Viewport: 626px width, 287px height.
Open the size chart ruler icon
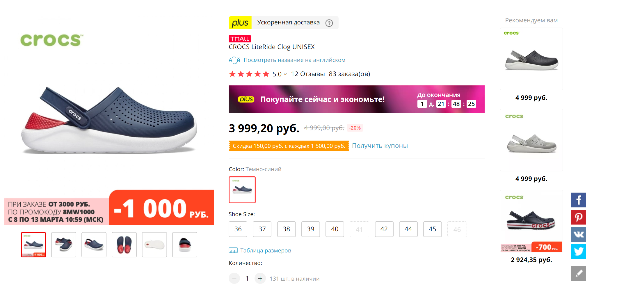point(233,250)
